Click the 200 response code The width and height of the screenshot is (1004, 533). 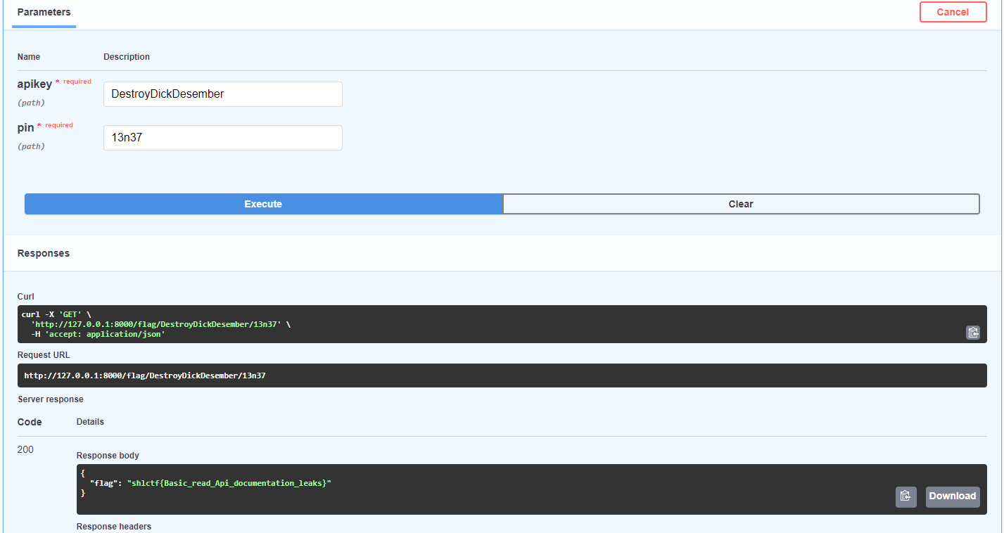pos(25,449)
